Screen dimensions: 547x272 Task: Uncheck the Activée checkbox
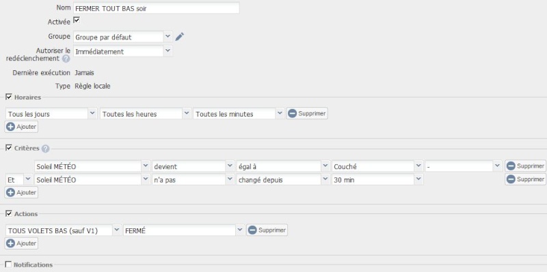pos(77,20)
